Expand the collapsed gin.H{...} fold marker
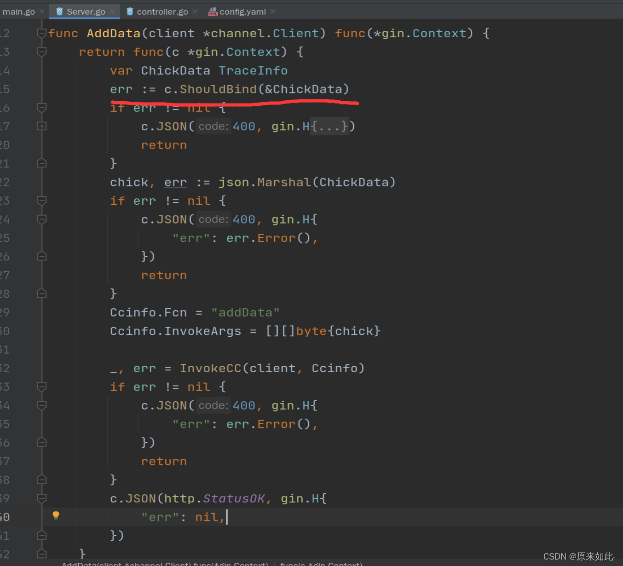Image resolution: width=623 pixels, height=566 pixels. pyautogui.click(x=41, y=126)
